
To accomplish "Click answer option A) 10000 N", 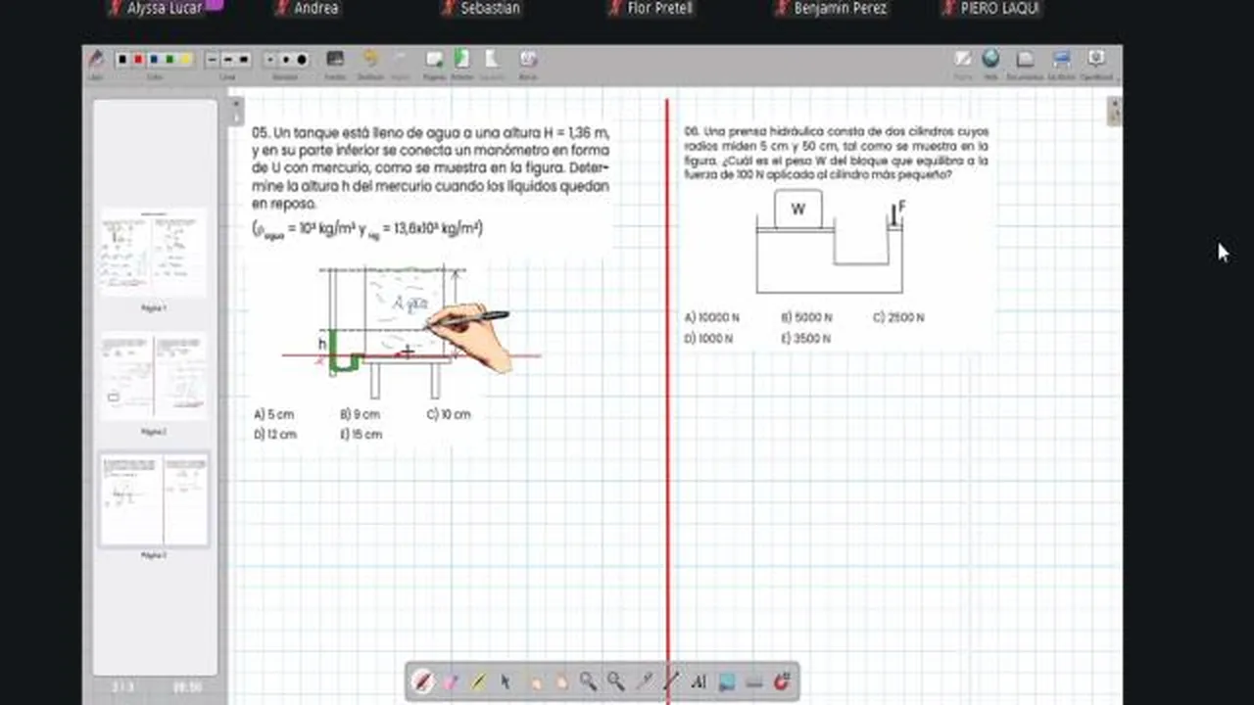I will coord(712,317).
